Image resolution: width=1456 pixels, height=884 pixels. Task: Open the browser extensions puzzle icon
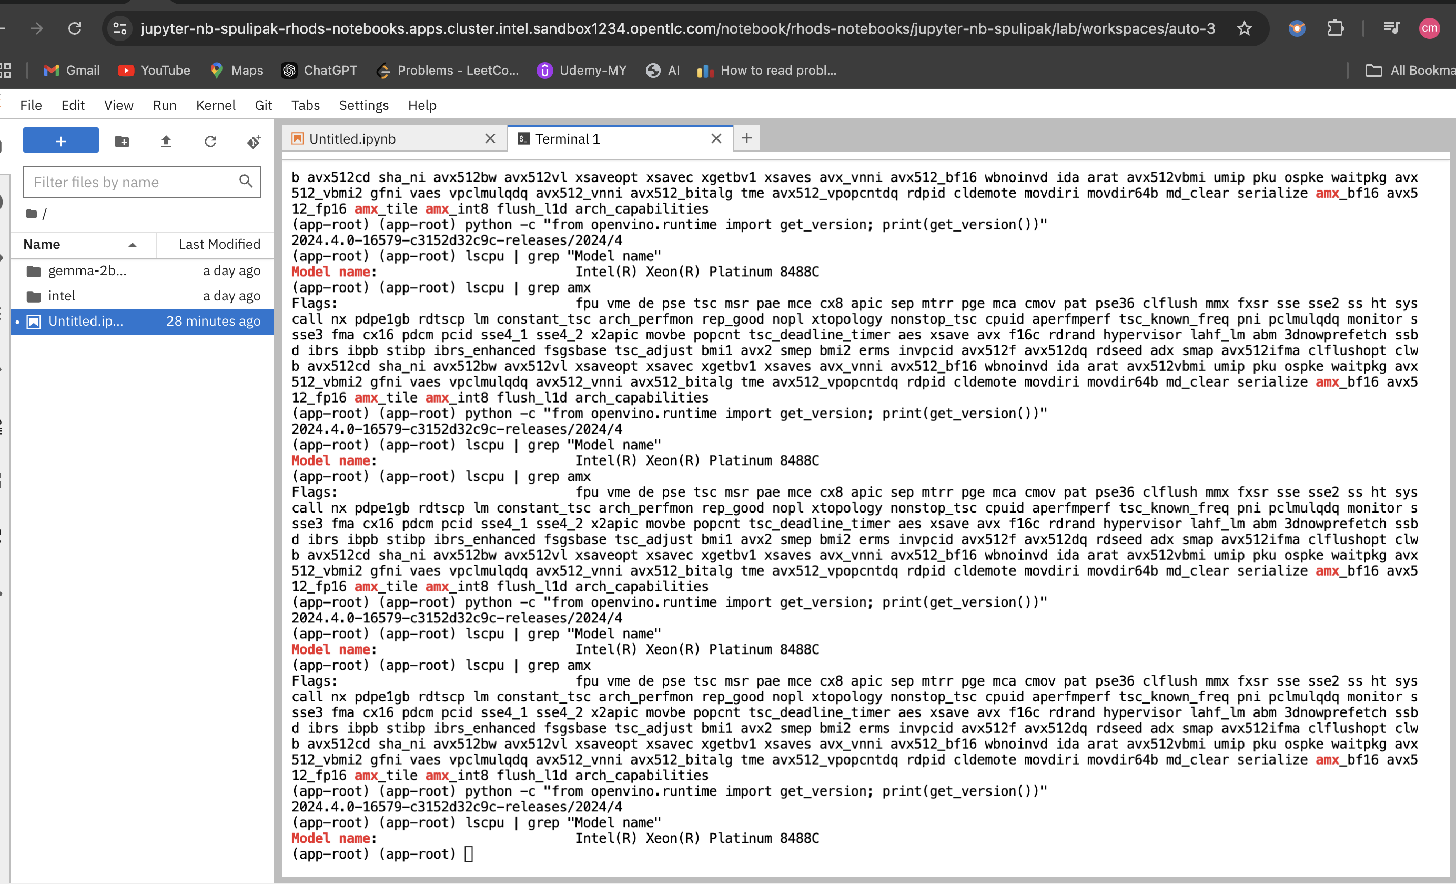point(1336,28)
